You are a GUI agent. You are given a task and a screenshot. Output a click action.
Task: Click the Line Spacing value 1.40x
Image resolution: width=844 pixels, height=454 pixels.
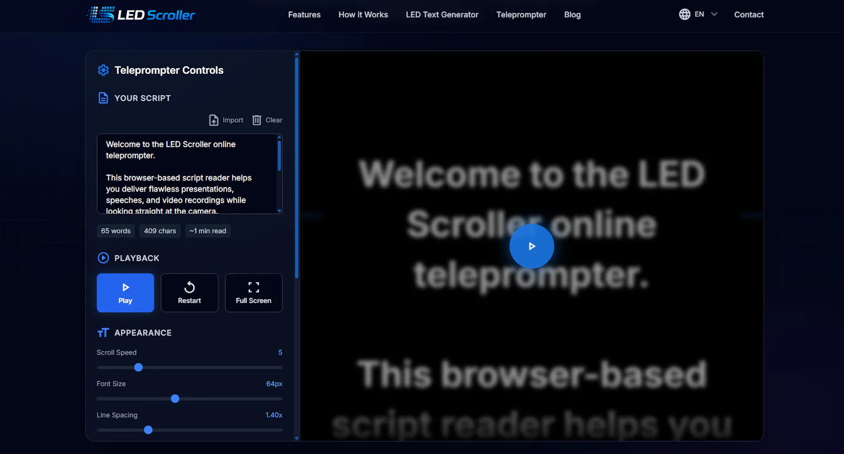[274, 415]
